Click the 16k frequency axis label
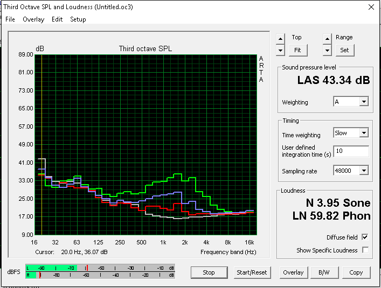This screenshot has height=288, width=381. (x=250, y=242)
